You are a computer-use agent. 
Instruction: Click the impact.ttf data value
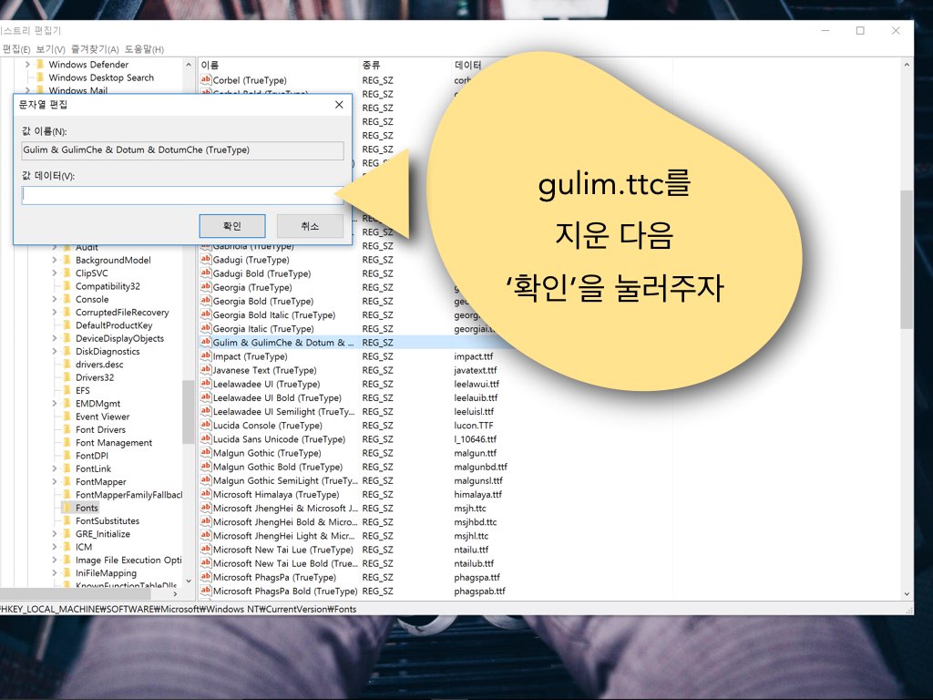[473, 356]
